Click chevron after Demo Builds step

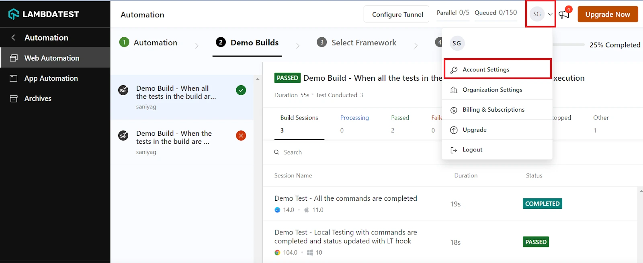(297, 46)
